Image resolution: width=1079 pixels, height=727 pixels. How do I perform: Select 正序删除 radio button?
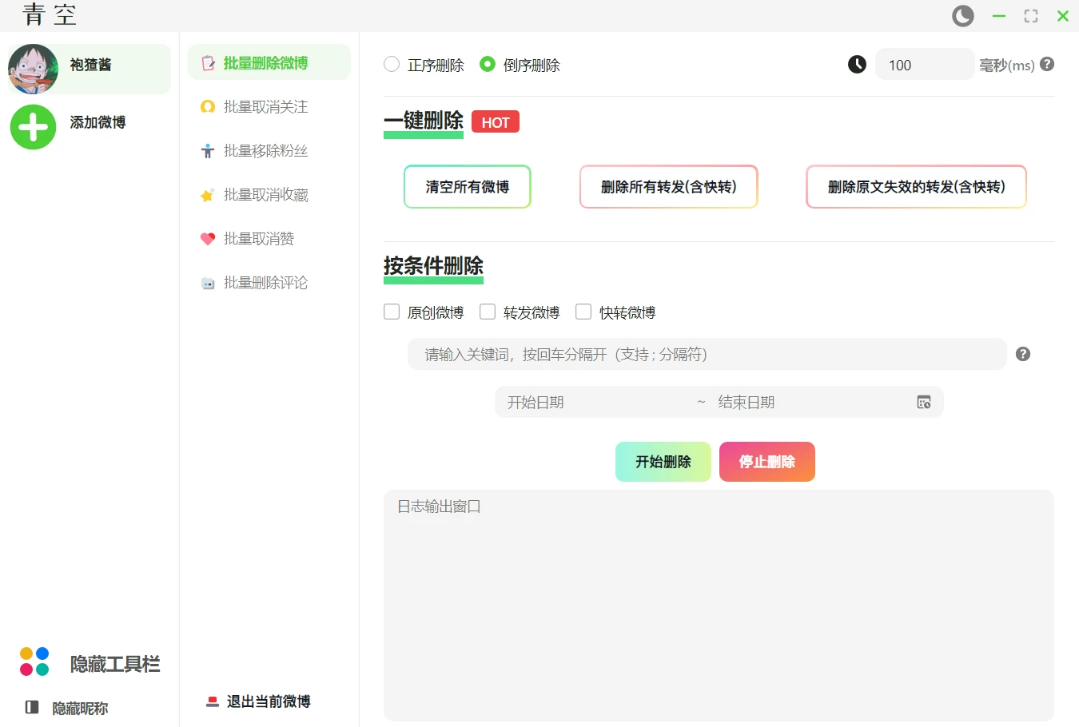pyautogui.click(x=392, y=64)
